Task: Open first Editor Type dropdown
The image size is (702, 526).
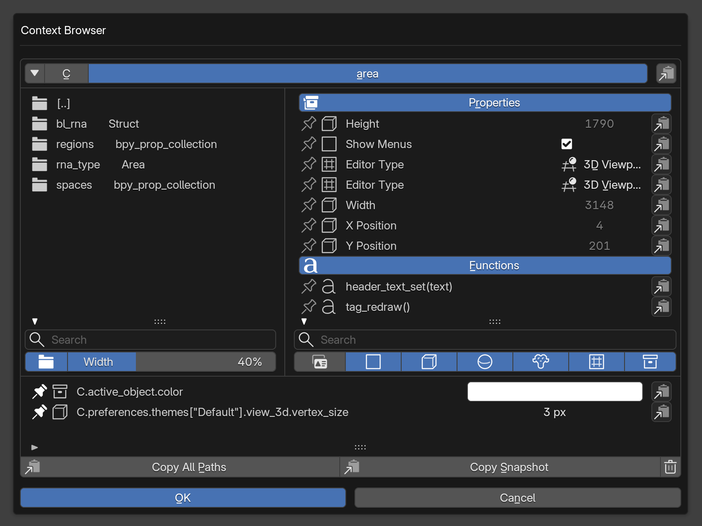Action: (x=602, y=165)
